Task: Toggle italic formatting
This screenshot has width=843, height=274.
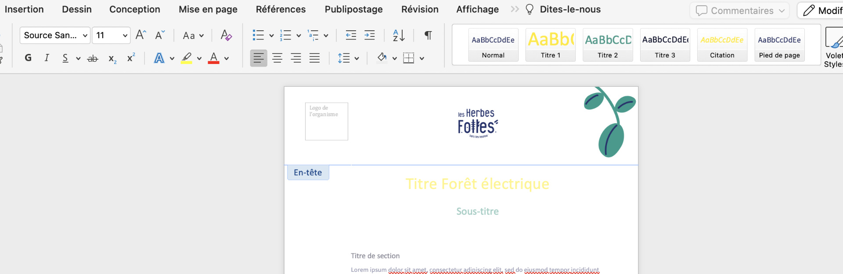Action: tap(47, 58)
